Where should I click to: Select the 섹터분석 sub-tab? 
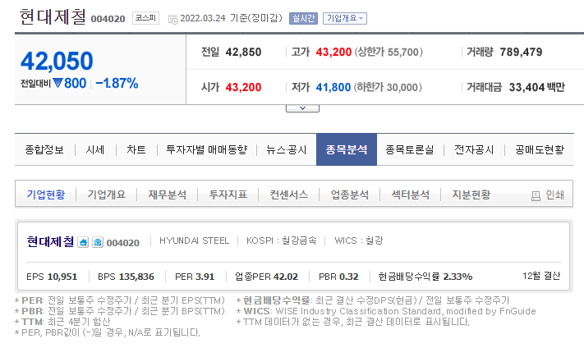click(411, 195)
